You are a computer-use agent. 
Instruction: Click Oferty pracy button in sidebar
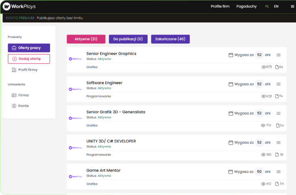pyautogui.click(x=29, y=48)
